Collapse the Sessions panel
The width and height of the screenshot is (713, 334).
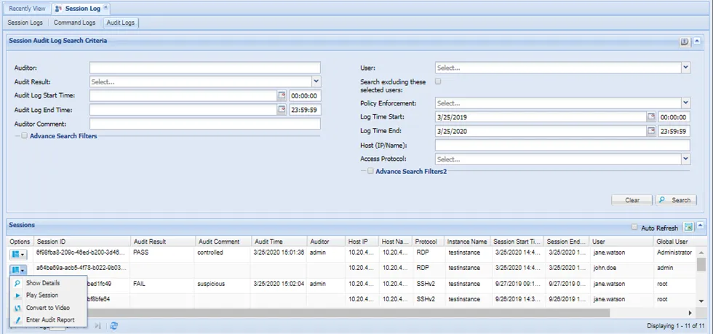click(700, 227)
